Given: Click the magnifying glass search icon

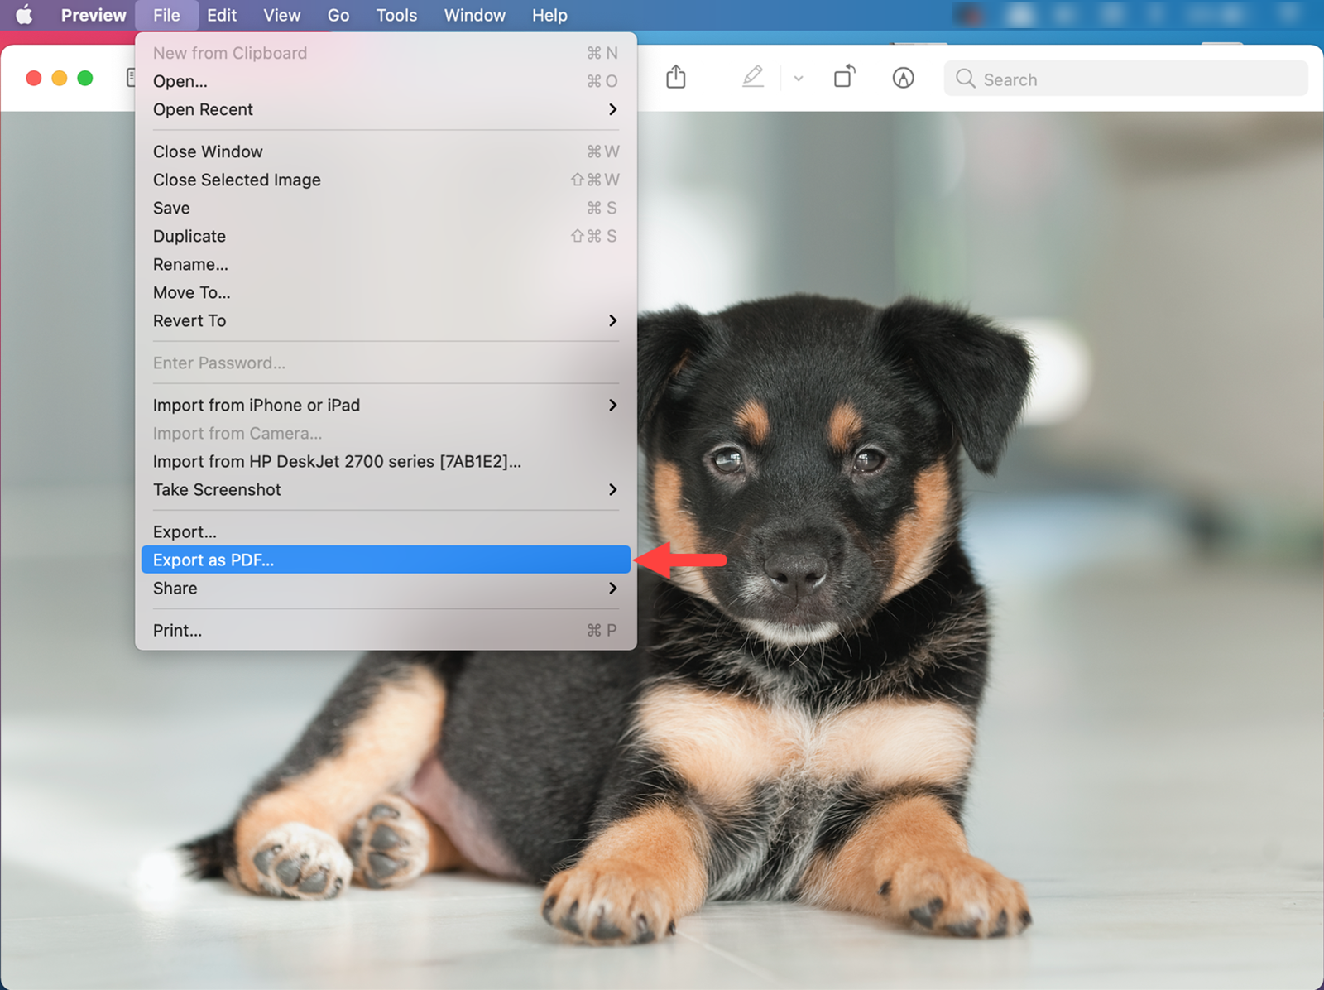Looking at the screenshot, I should (965, 79).
